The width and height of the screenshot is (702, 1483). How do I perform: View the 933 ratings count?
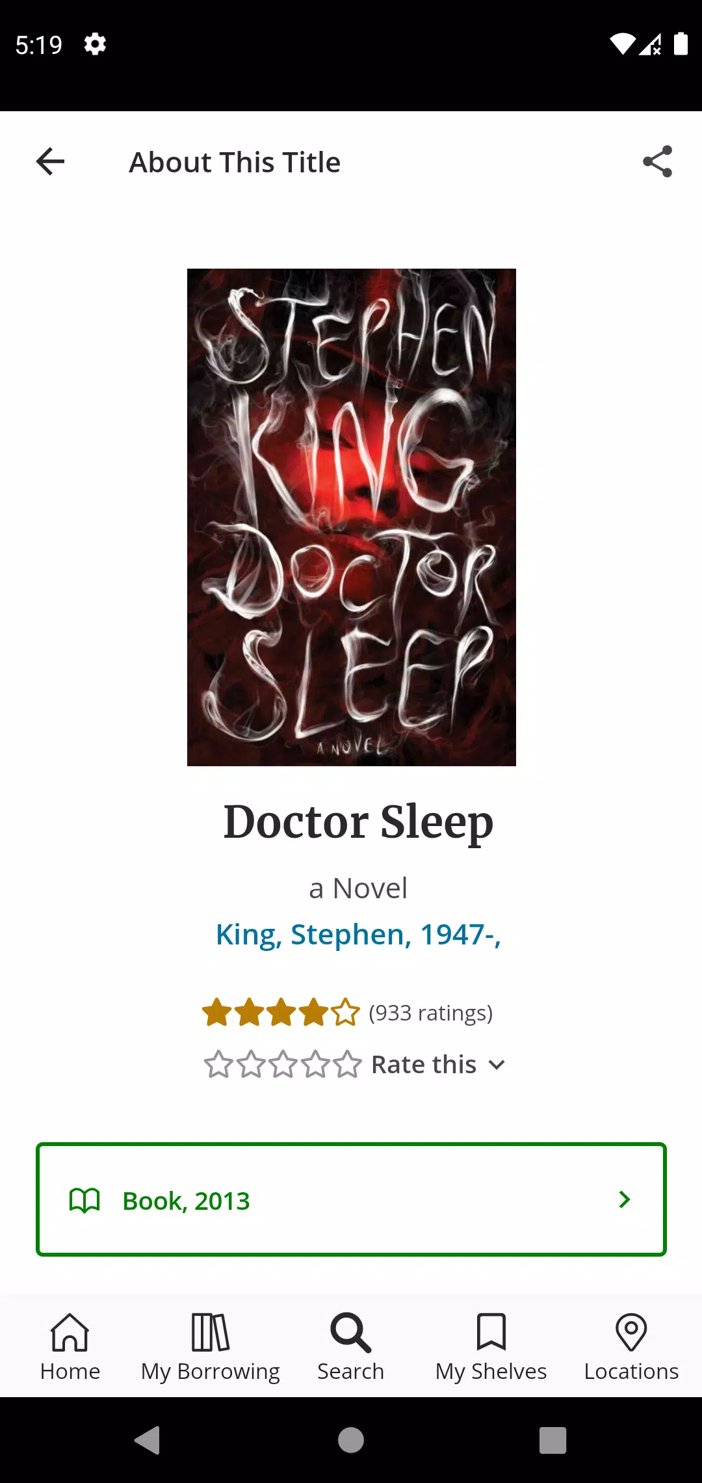[x=431, y=1013]
